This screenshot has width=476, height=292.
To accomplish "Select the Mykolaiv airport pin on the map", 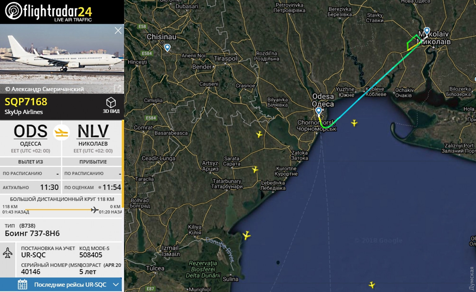I will pos(427,31).
